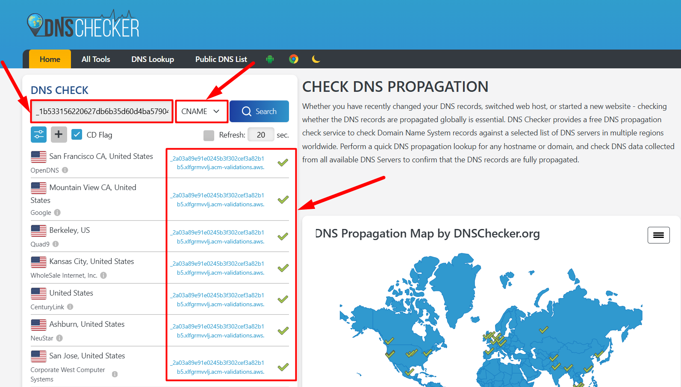Image resolution: width=681 pixels, height=387 pixels.
Task: Toggle dark mode moon icon
Action: (x=316, y=59)
